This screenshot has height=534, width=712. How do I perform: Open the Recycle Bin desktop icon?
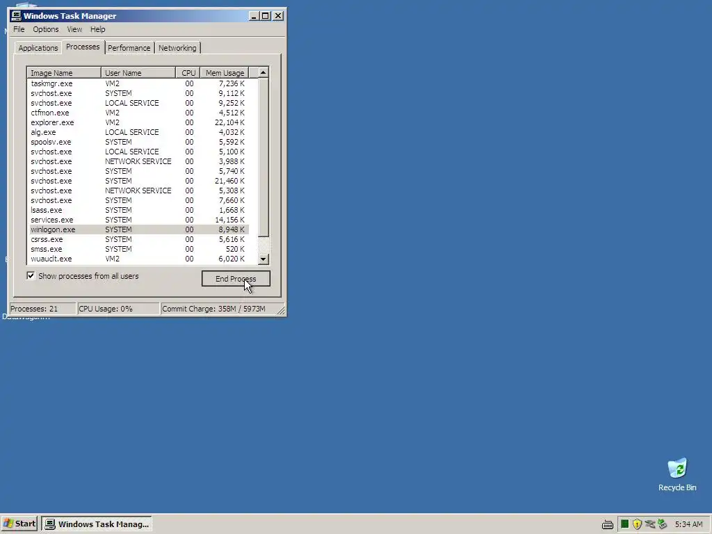click(677, 474)
